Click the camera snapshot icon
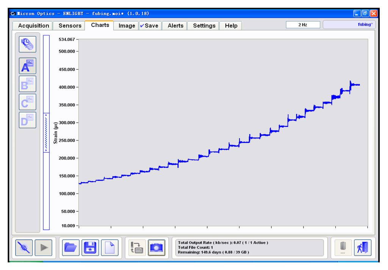388x270 pixels. (156, 248)
